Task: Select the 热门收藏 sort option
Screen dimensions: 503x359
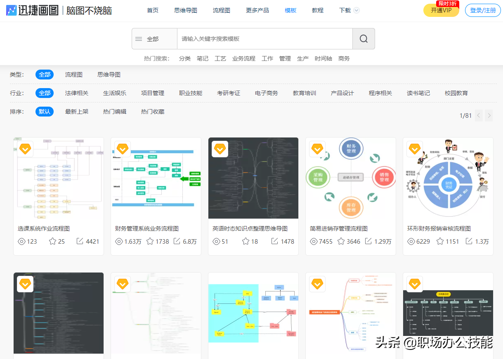Action: [x=152, y=111]
